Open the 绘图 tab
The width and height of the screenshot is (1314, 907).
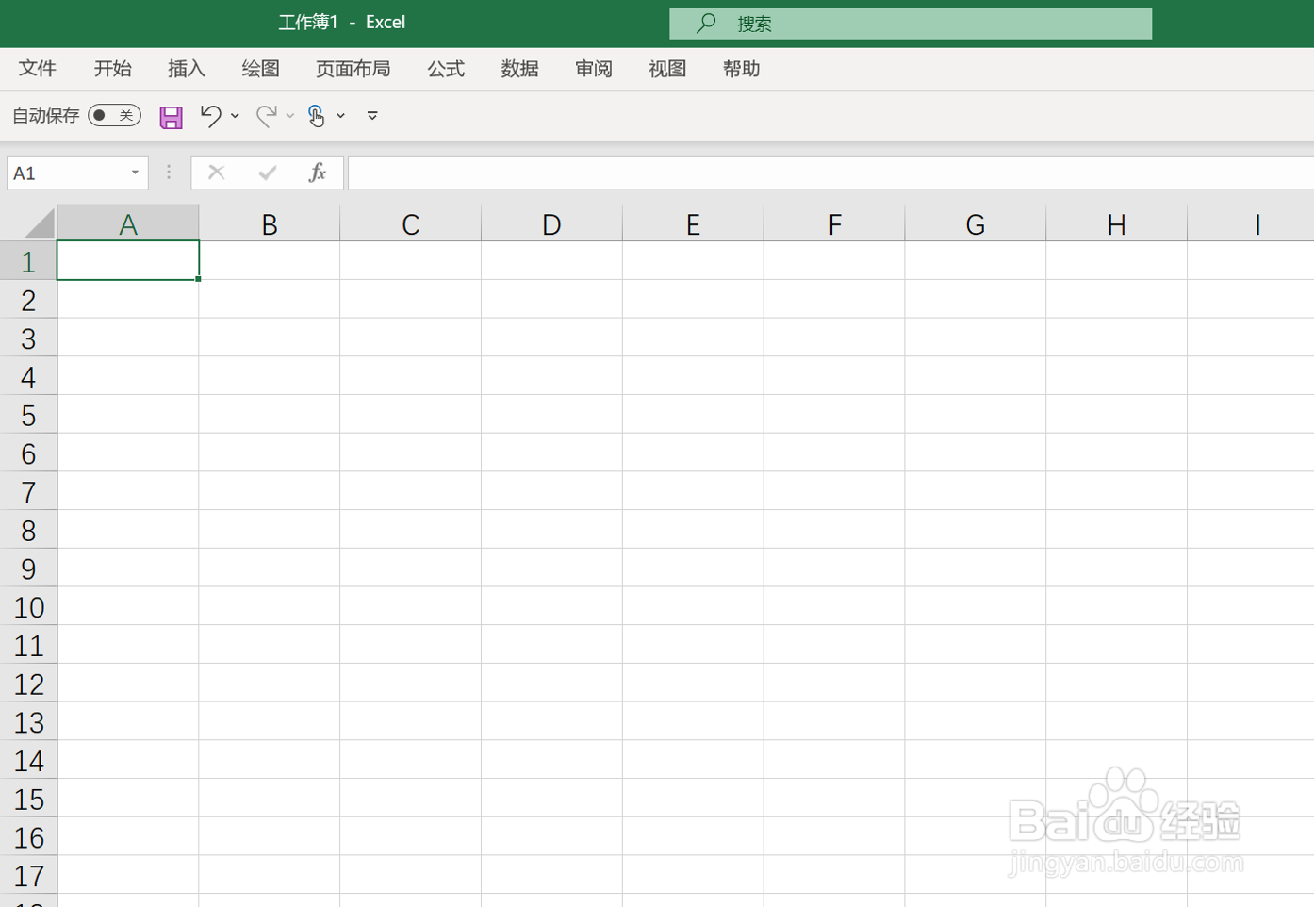260,69
